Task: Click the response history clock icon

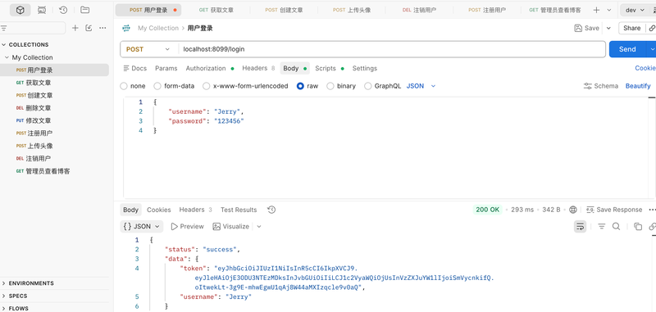Action: click(x=271, y=210)
